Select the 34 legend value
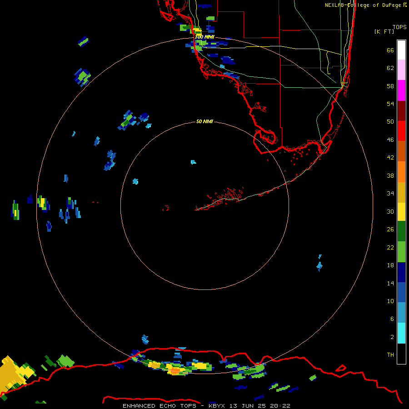The image size is (409, 409). (x=390, y=193)
